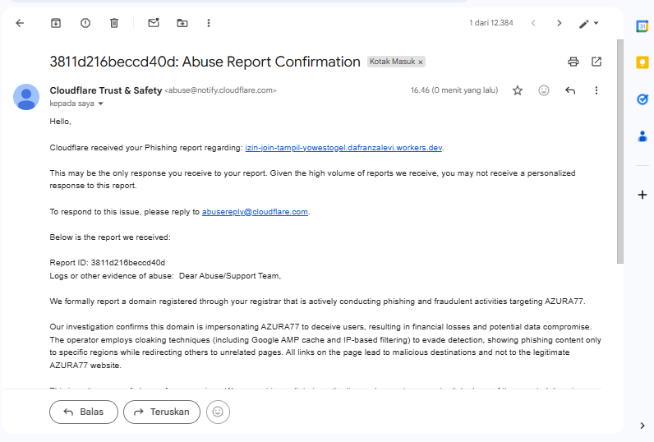Screen dimensions: 654x442
Task: Go to the older email arrow
Action: coord(560,23)
